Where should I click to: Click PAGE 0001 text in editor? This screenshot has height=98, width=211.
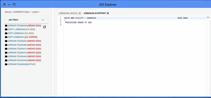(x=183, y=18)
